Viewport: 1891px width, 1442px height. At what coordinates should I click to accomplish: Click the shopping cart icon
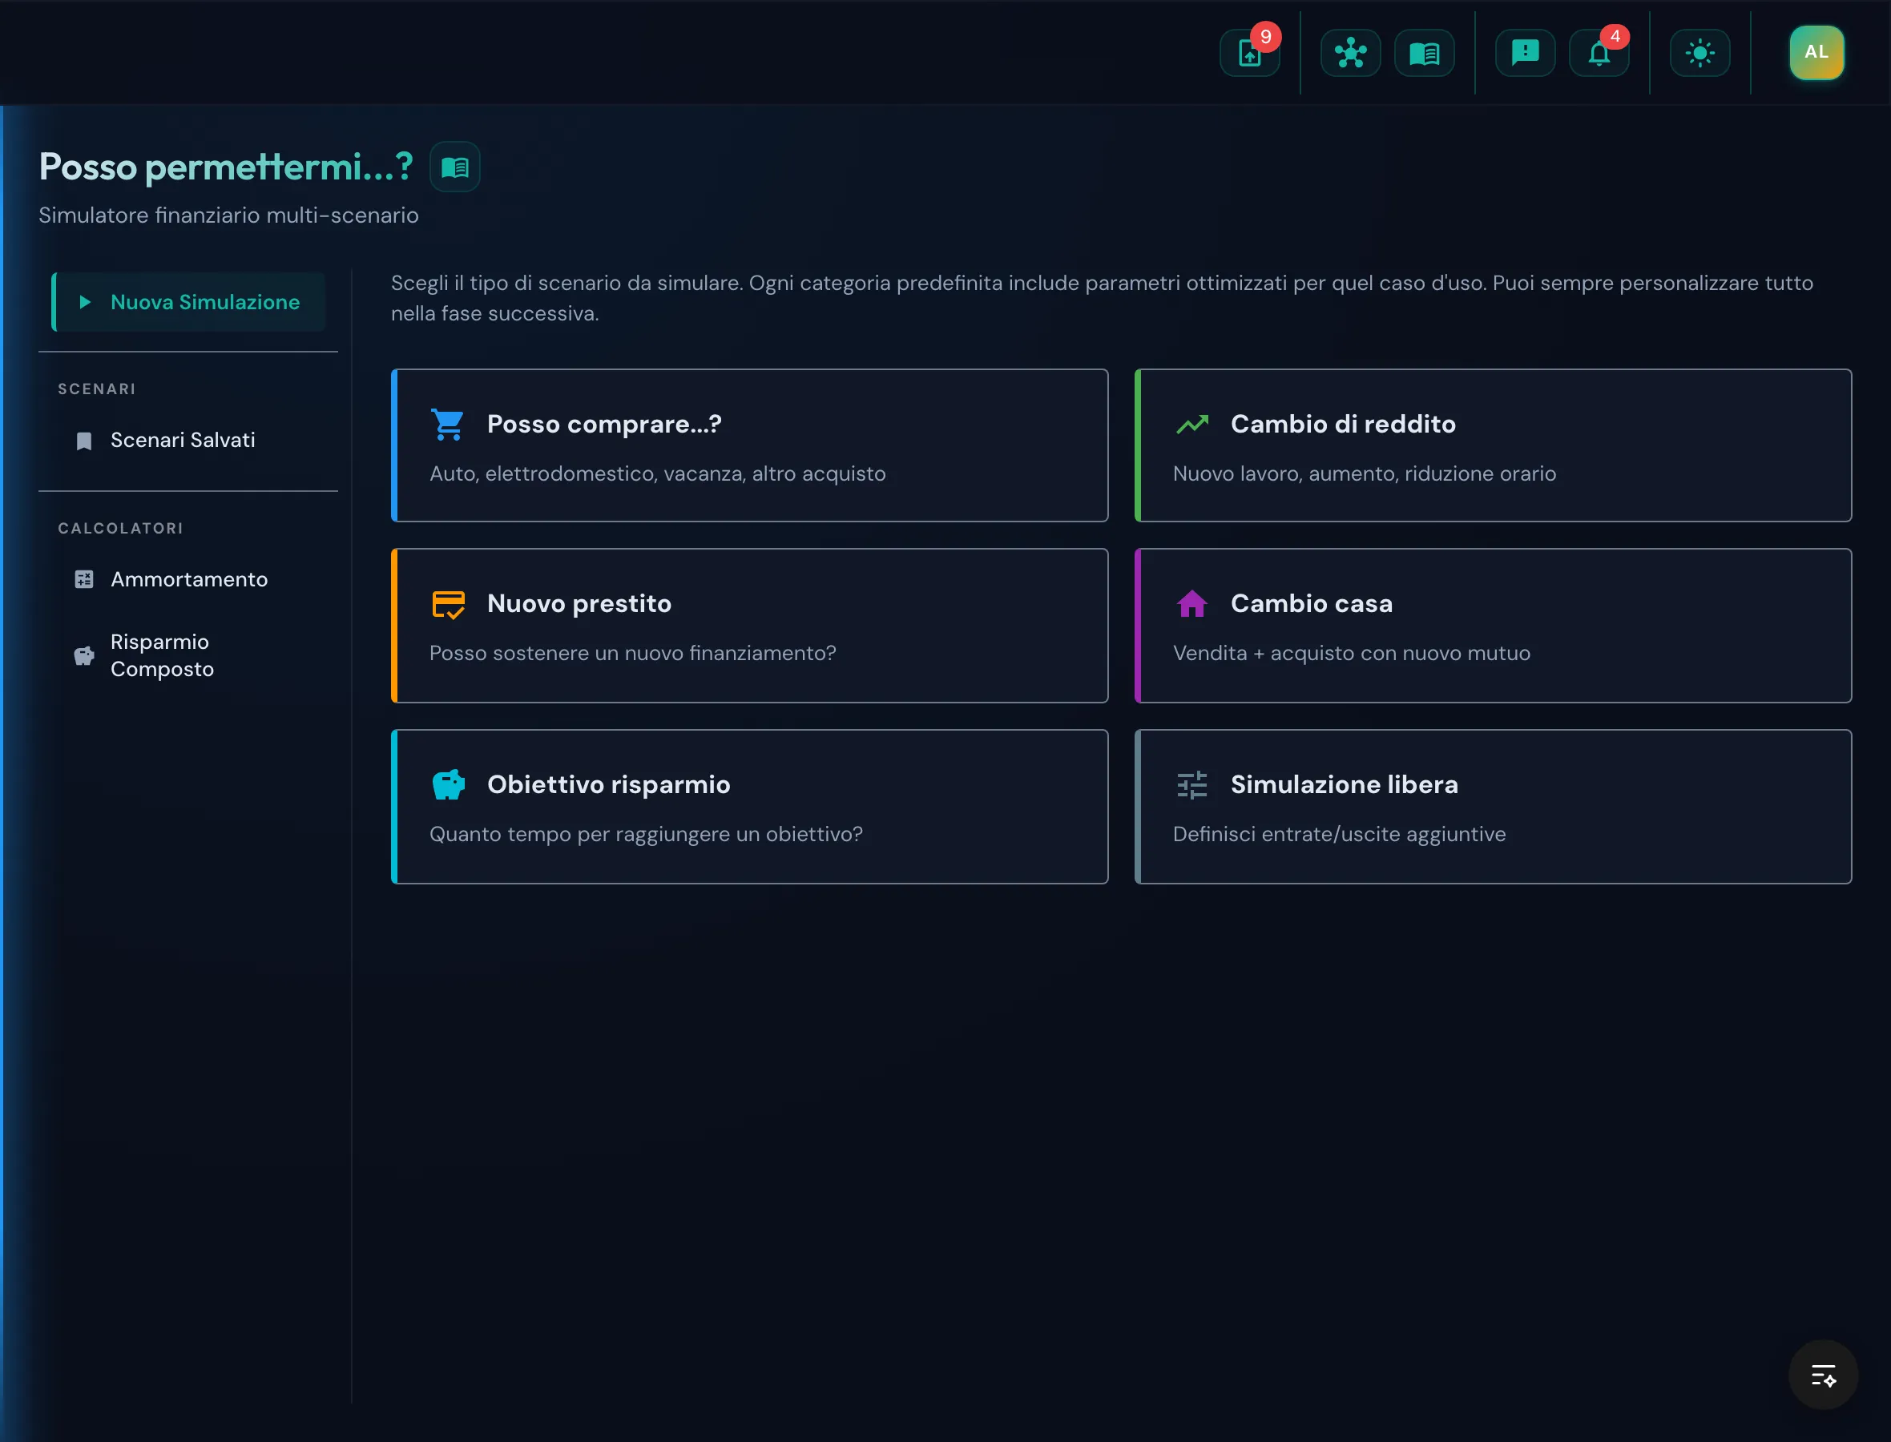tap(448, 424)
